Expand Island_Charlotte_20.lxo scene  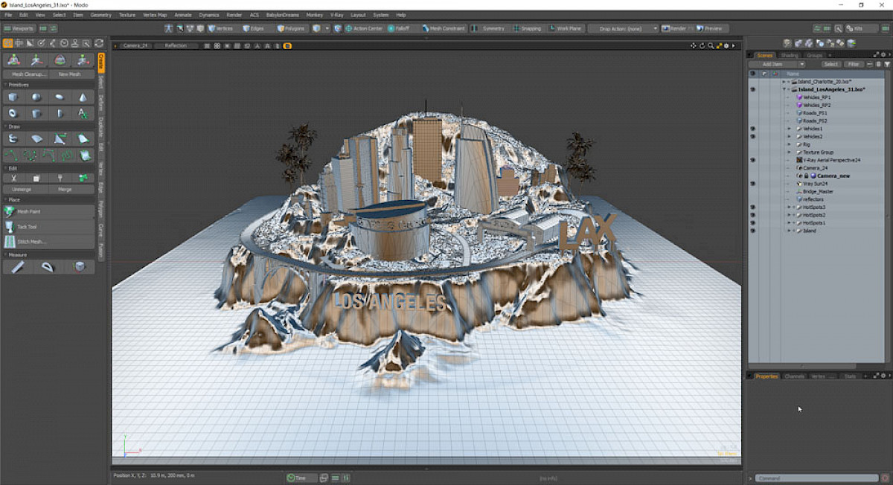784,82
